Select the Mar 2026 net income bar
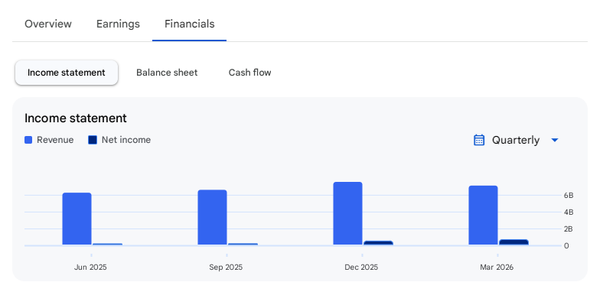This screenshot has height=295, width=603. pos(513,242)
